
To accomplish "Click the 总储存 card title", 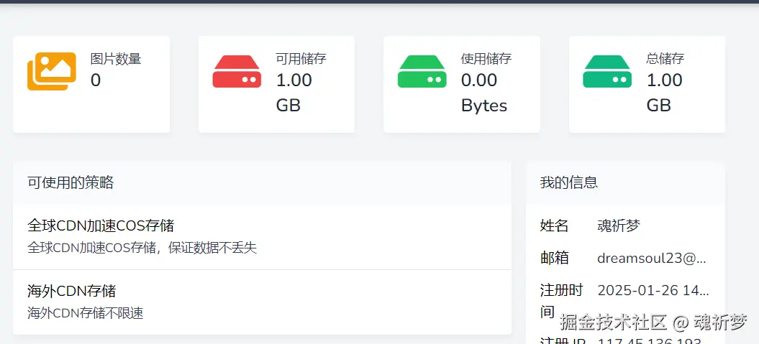I will coord(665,59).
